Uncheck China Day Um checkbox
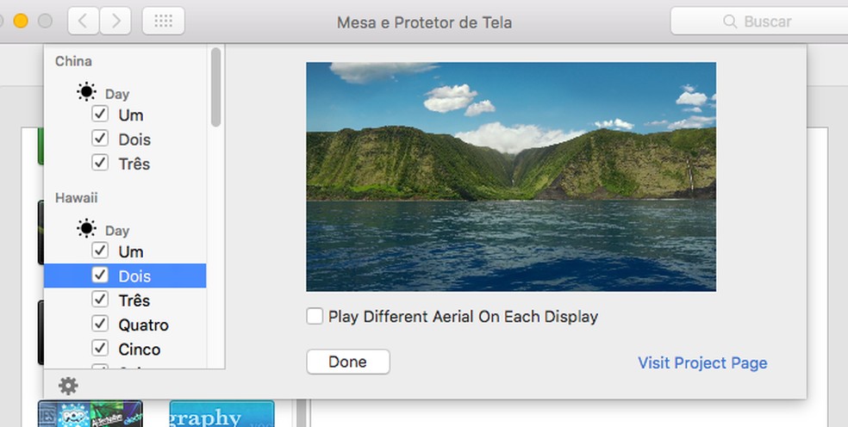 pos(100,114)
